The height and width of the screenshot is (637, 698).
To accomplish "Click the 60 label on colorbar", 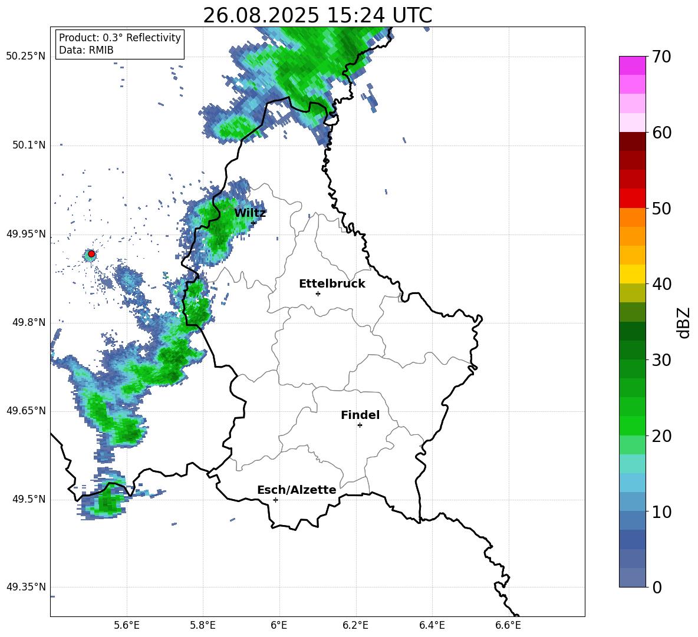I will 661,133.
